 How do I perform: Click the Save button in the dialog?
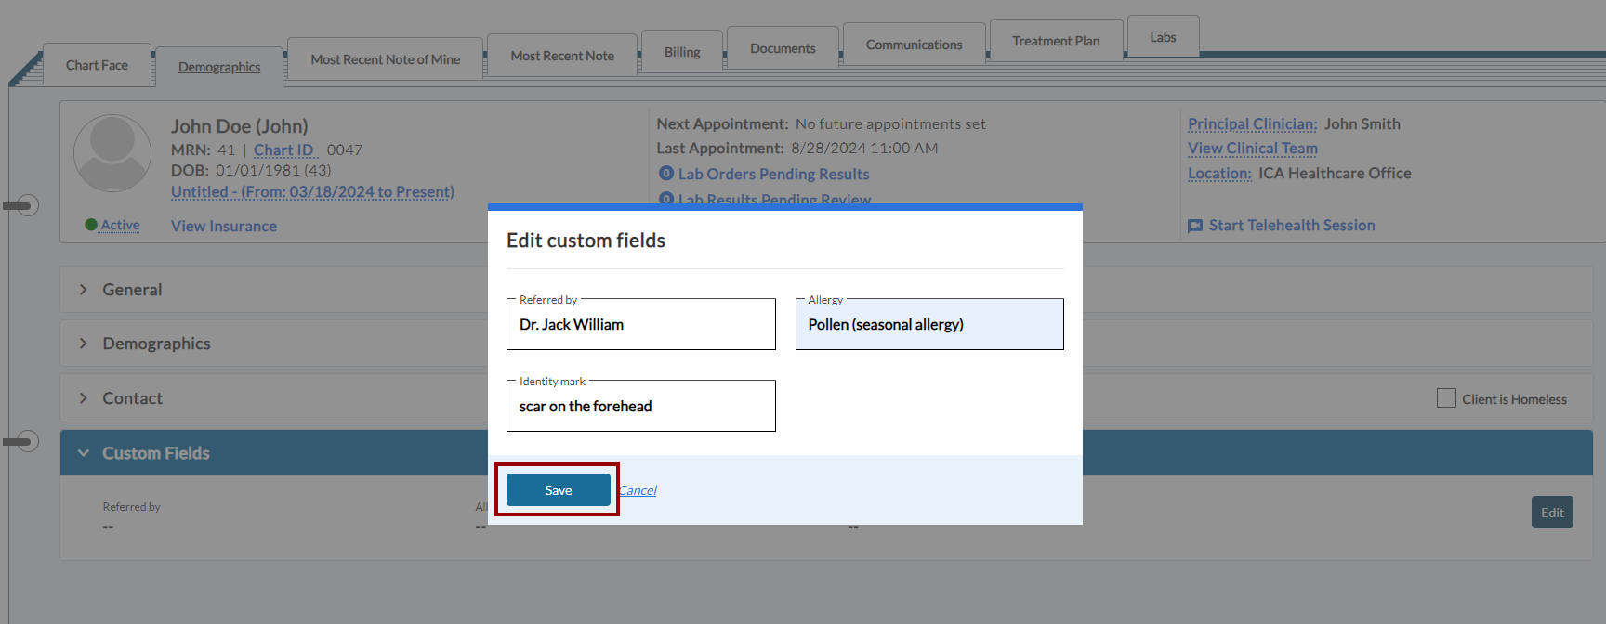tap(558, 490)
